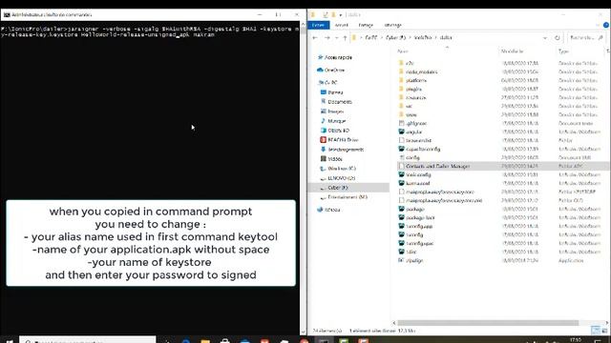611x343 pixels.
Task: Select Accès rapide in navigation pane
Action: [x=335, y=57]
